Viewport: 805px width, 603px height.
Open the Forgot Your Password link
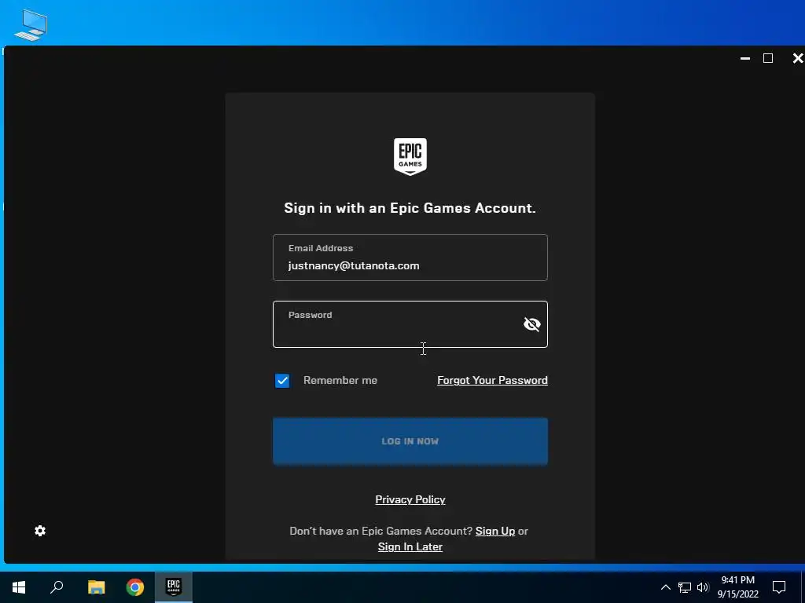492,380
